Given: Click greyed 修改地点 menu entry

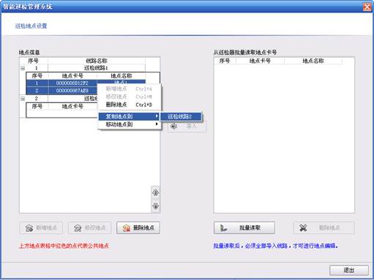Looking at the screenshot, I should click(129, 97).
